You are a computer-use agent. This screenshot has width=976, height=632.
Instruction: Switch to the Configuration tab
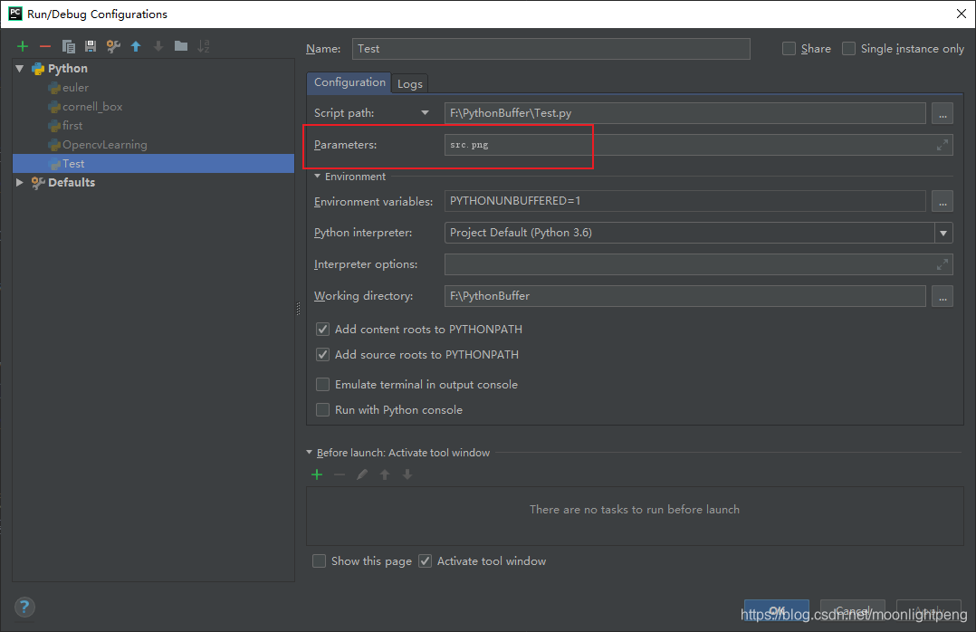tap(349, 82)
